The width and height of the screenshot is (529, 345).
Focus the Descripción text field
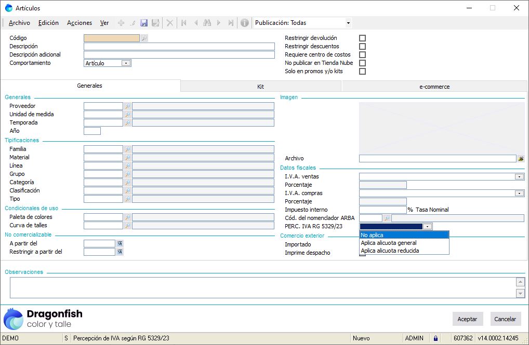[x=179, y=47]
